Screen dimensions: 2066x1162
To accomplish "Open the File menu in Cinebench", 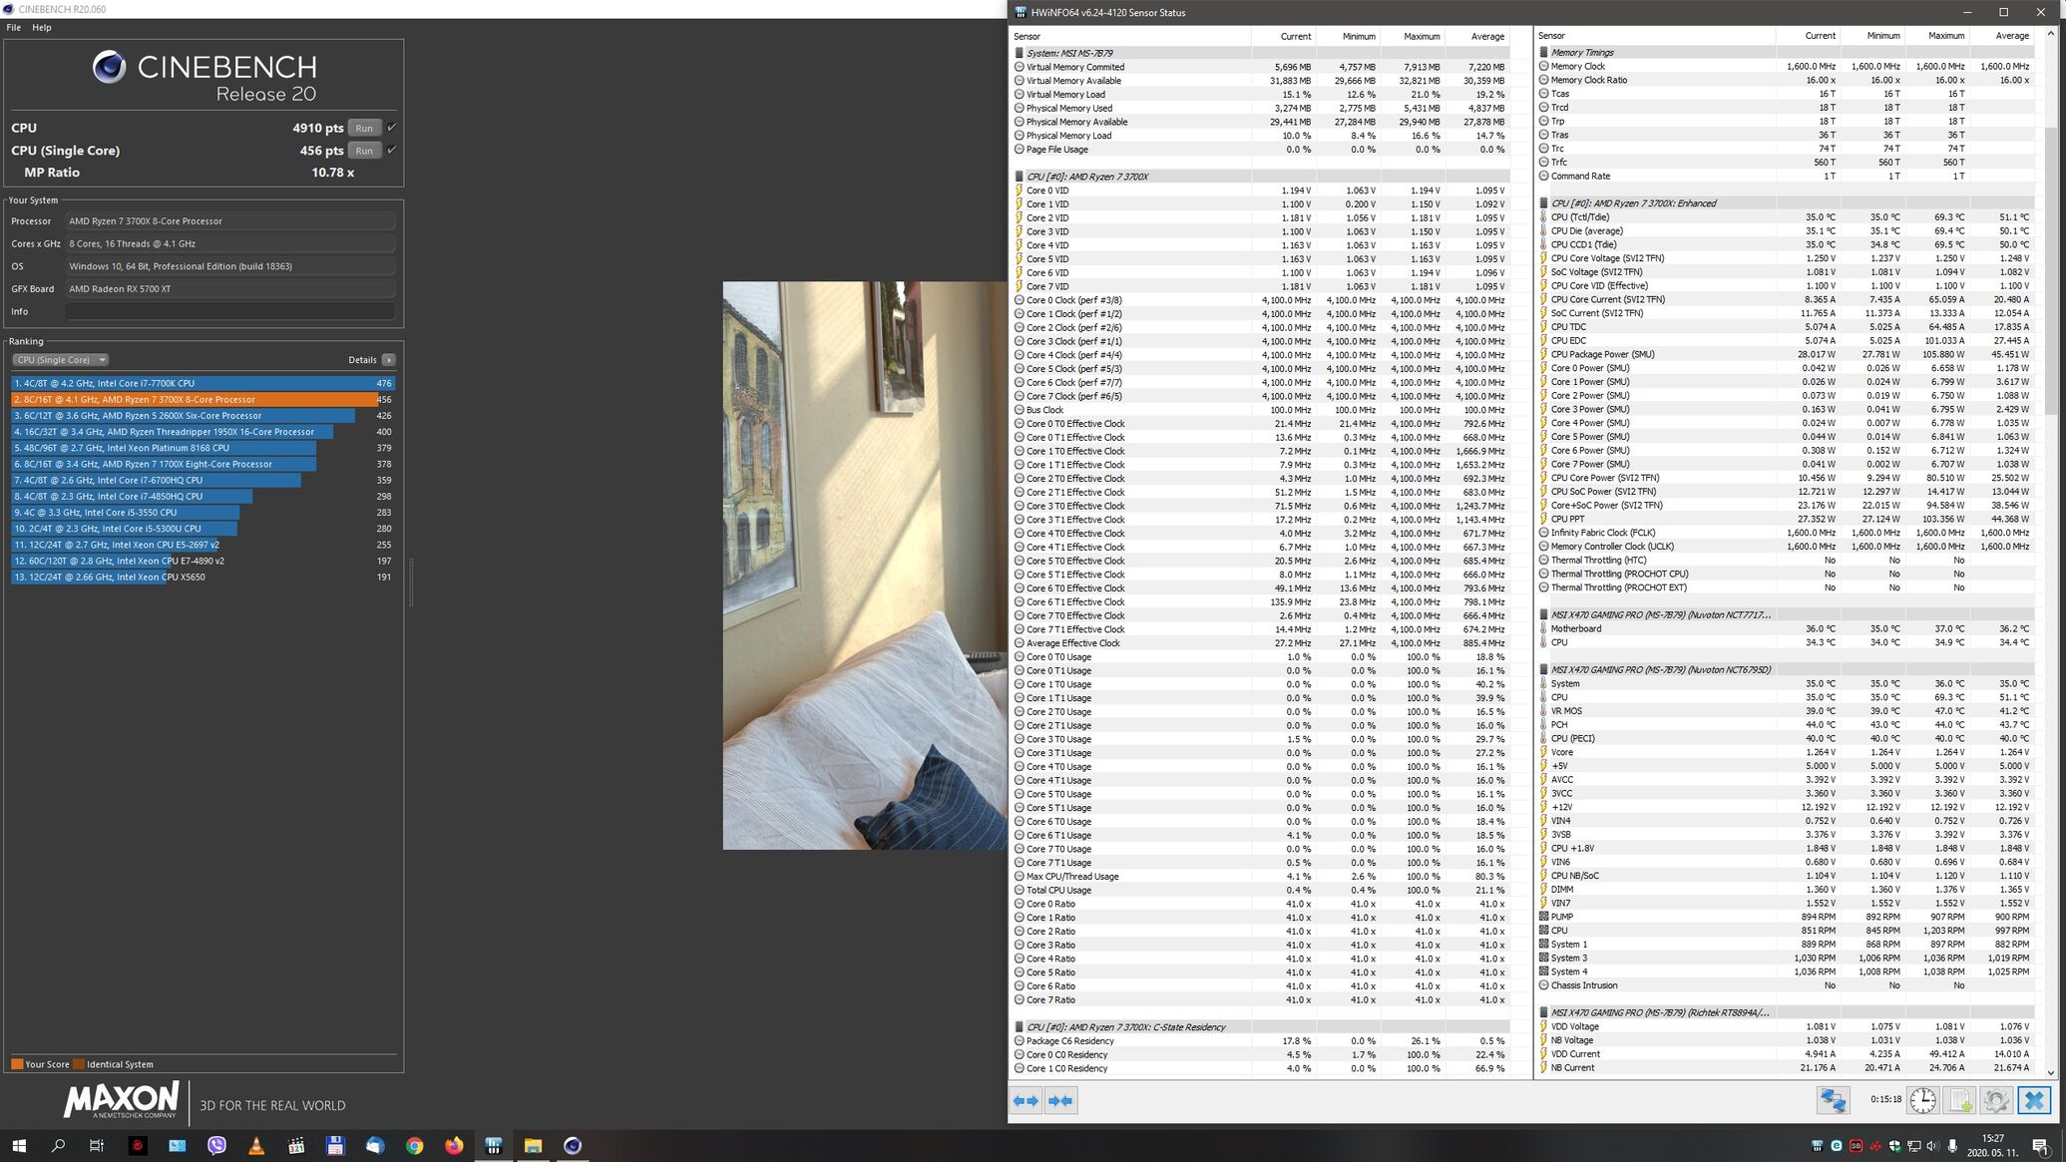I will [14, 27].
